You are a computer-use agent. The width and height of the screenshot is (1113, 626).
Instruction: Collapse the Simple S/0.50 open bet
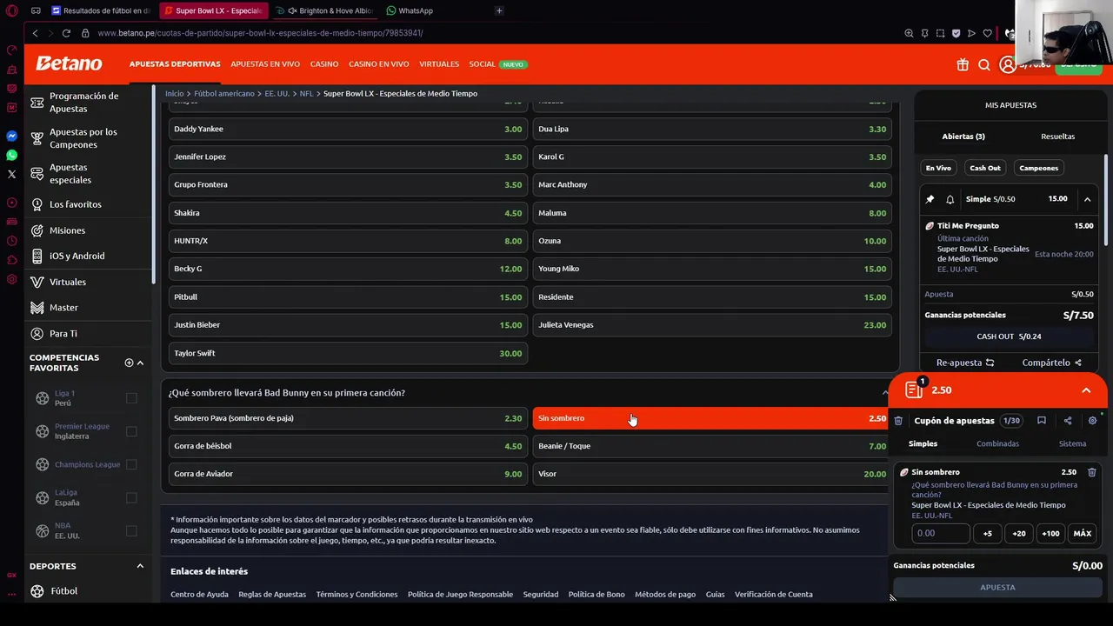pyautogui.click(x=1087, y=199)
